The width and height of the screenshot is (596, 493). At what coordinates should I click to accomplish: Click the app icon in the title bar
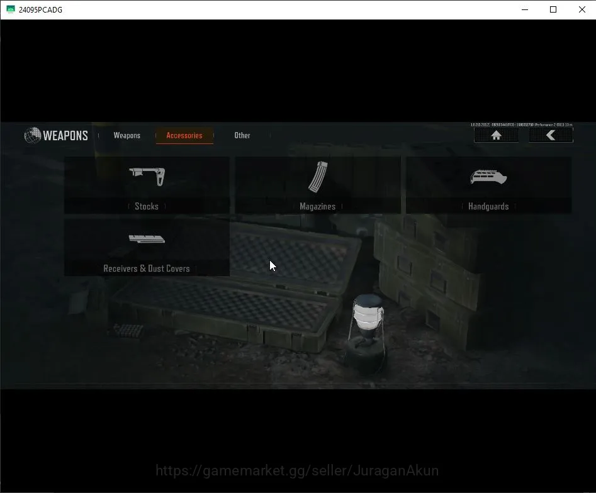[x=11, y=9]
